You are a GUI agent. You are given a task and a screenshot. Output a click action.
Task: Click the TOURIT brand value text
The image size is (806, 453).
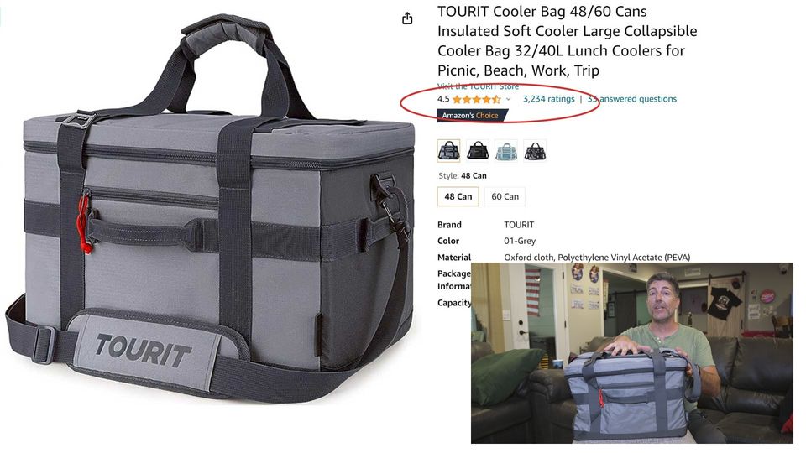(x=519, y=225)
